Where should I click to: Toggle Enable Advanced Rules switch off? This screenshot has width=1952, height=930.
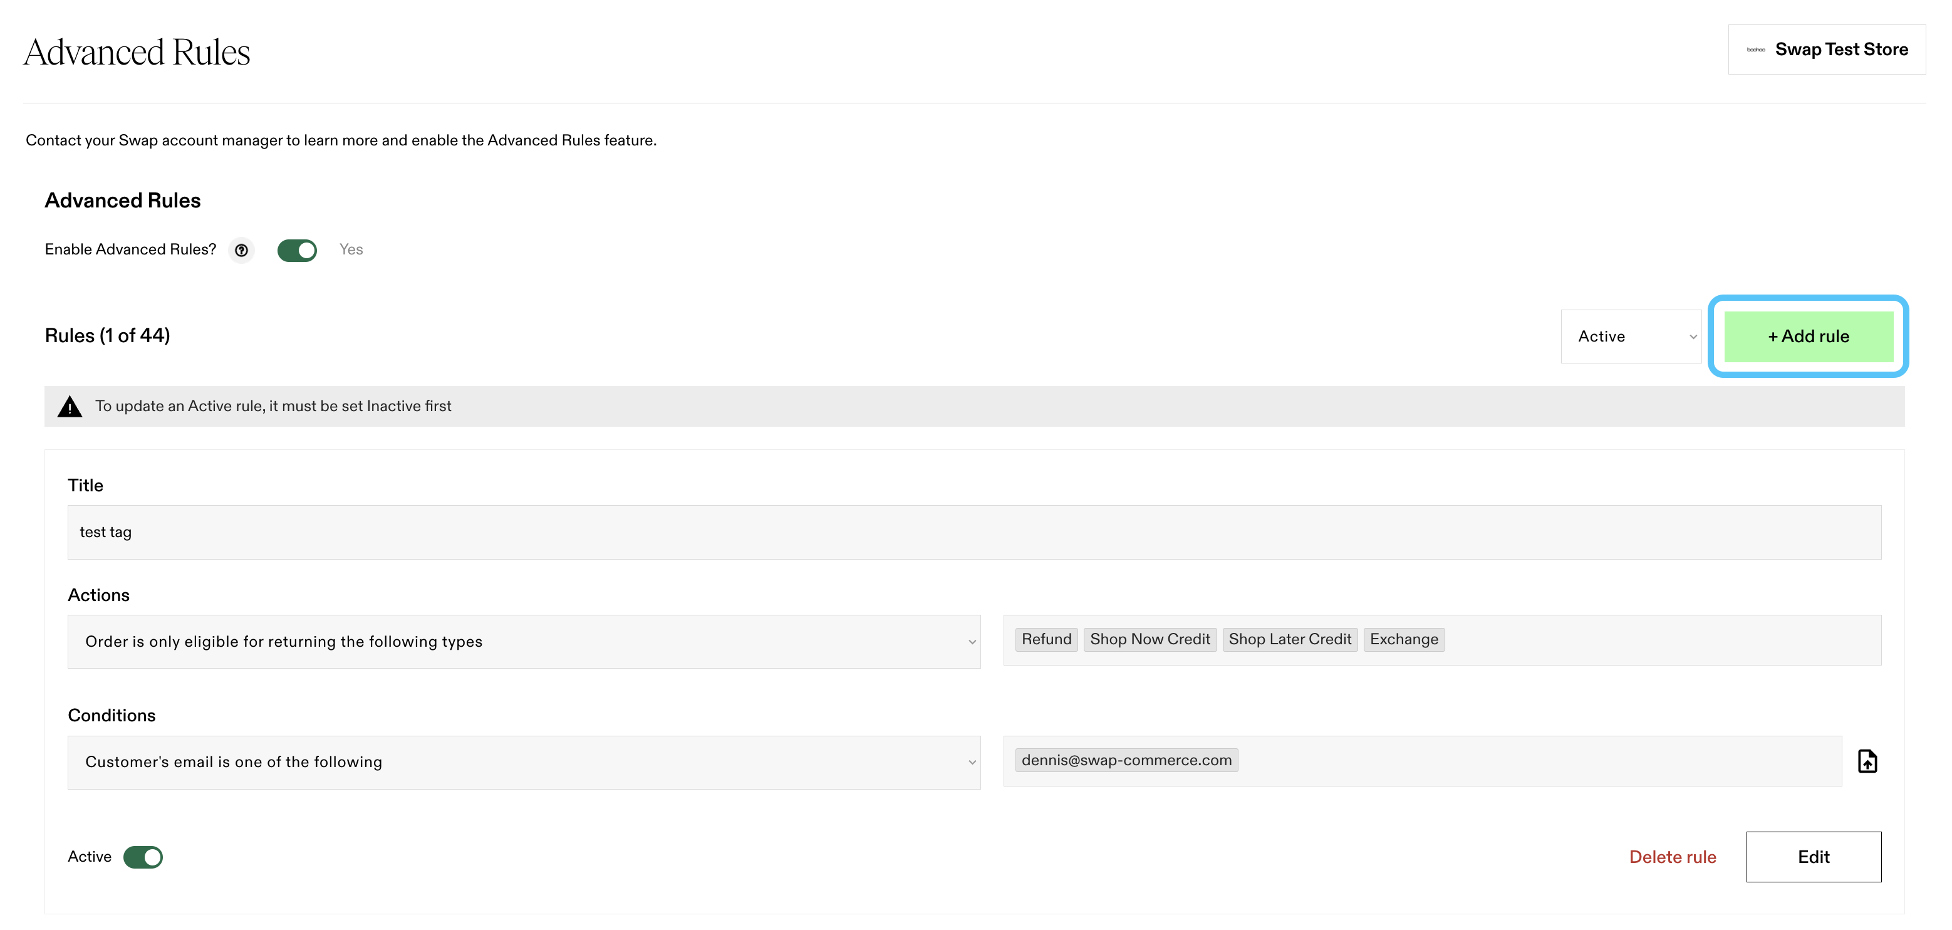[297, 250]
